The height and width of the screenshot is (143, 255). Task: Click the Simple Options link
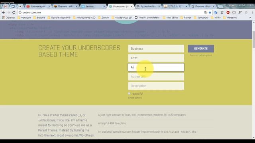(x=135, y=98)
